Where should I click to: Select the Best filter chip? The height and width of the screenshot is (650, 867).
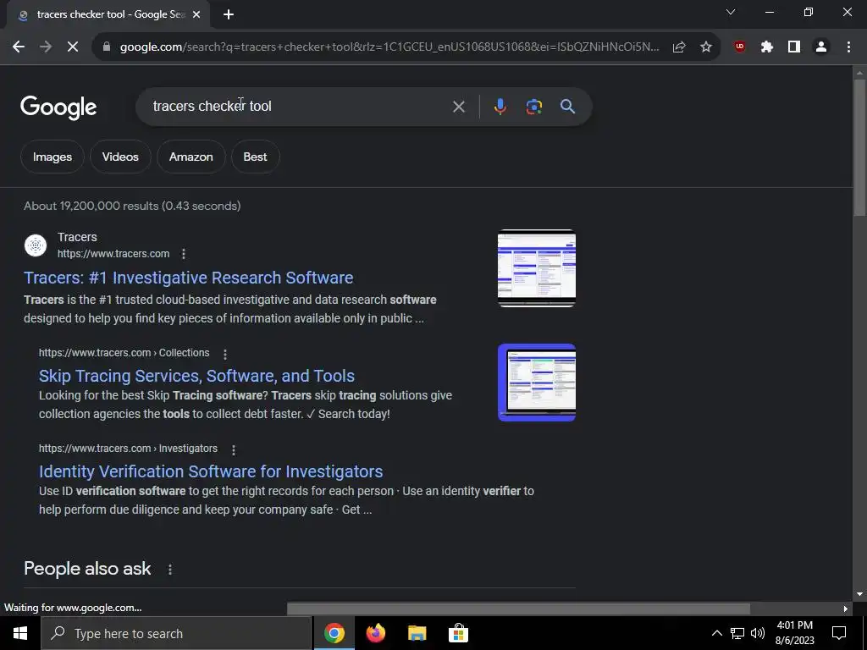coord(255,157)
